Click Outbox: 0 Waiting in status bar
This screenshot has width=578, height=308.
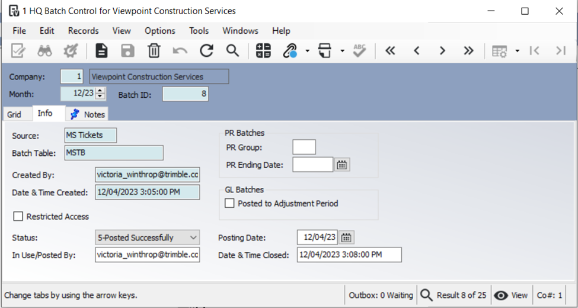click(x=381, y=295)
